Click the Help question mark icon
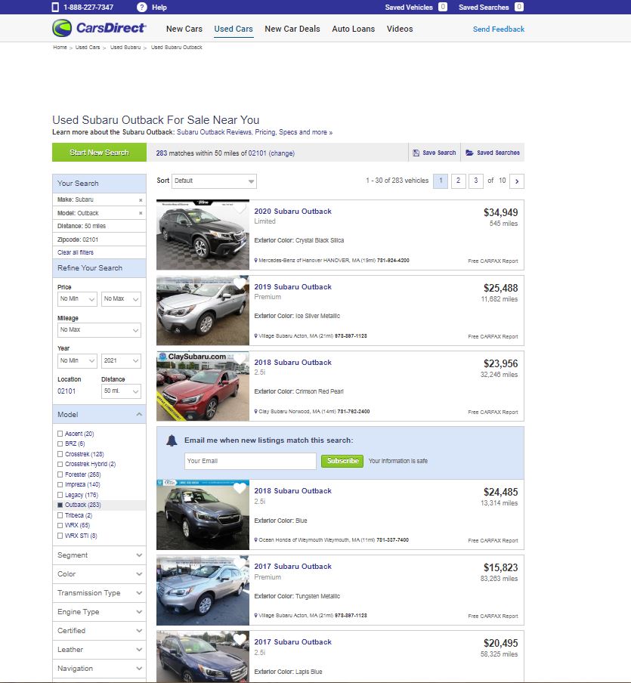 [141, 7]
